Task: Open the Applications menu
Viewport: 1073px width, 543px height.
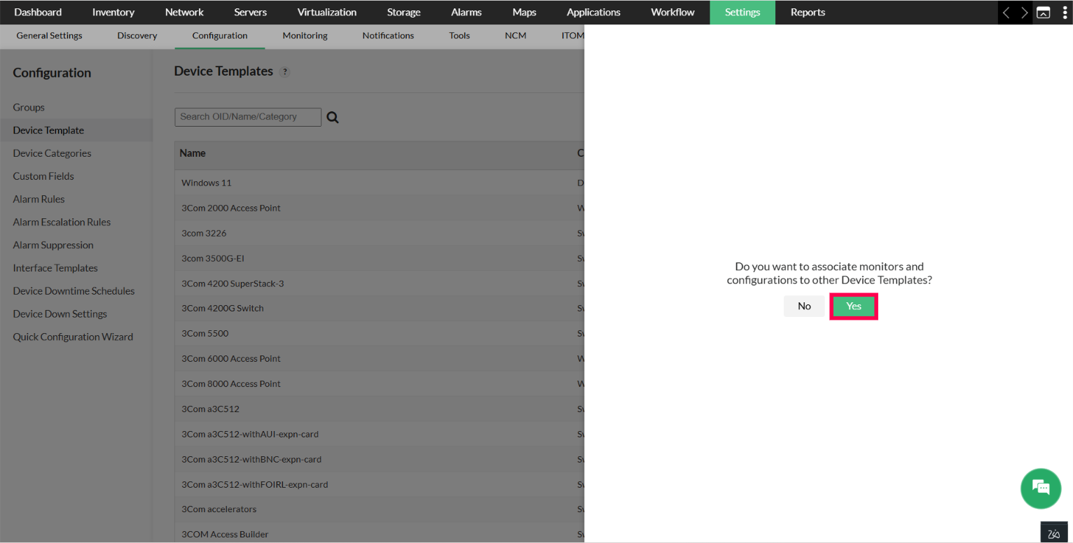Action: (593, 12)
